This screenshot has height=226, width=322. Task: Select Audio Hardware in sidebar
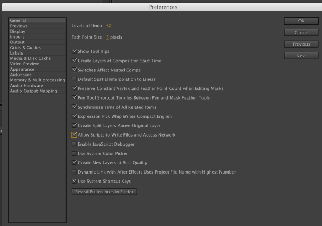click(27, 85)
